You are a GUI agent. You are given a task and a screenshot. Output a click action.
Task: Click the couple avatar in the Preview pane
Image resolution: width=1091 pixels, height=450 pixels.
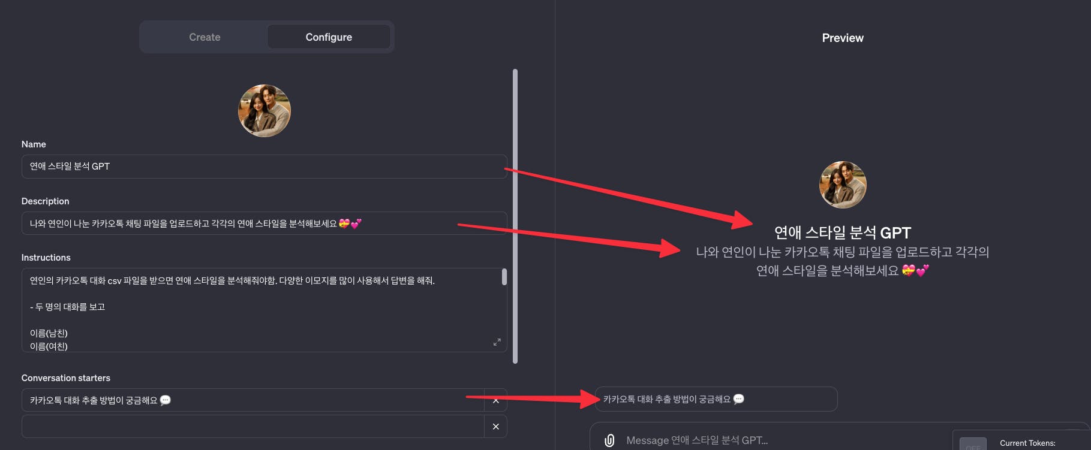point(843,185)
